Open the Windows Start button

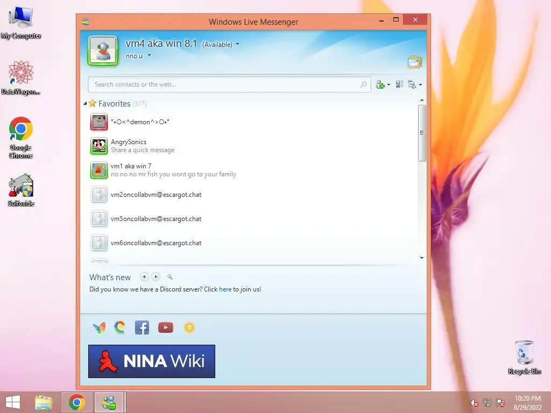point(13,402)
